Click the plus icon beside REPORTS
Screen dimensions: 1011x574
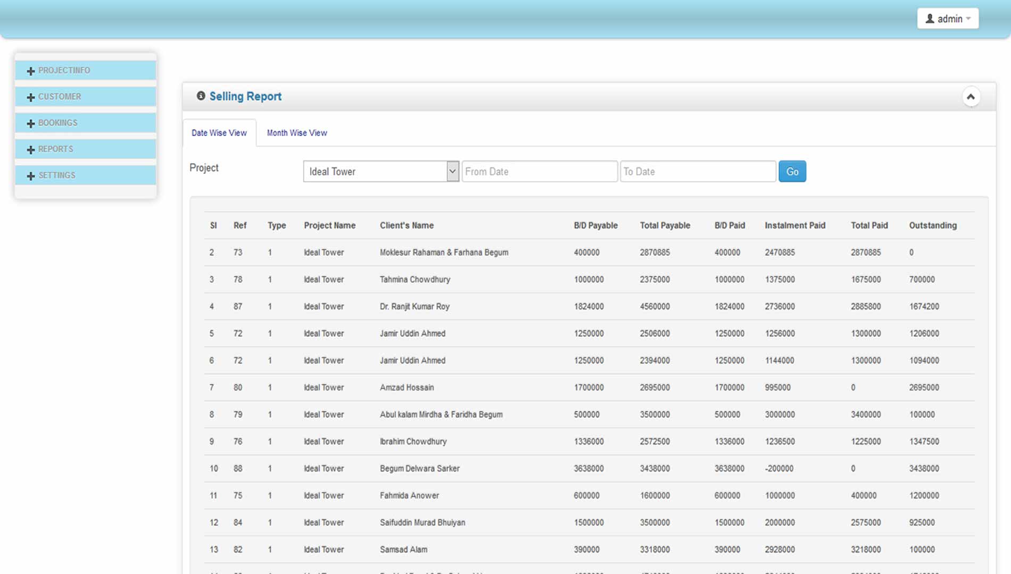pos(31,149)
